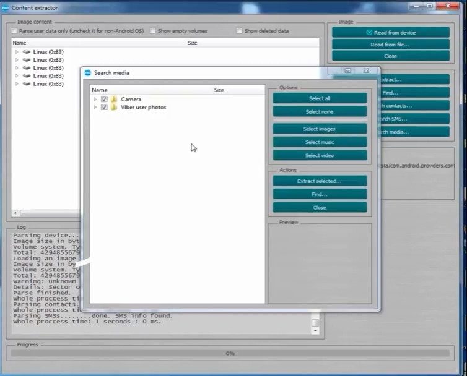Click Select all in Options

[x=320, y=98]
